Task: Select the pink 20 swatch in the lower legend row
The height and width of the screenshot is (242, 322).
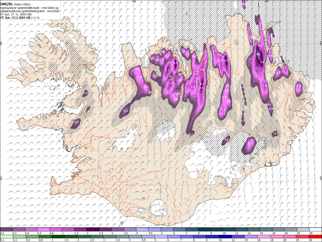Action: pos(289,236)
